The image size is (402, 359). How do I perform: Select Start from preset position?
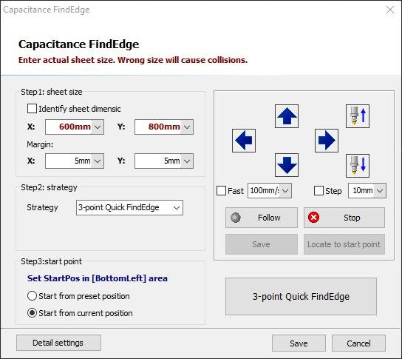tap(32, 296)
